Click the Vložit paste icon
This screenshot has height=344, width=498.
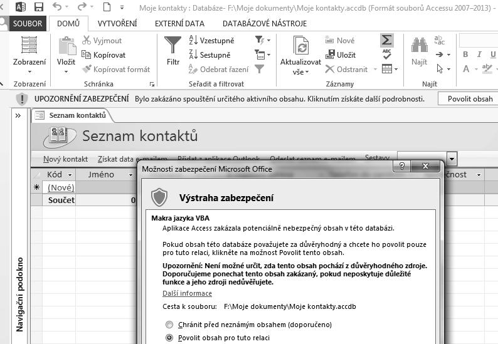pos(66,45)
